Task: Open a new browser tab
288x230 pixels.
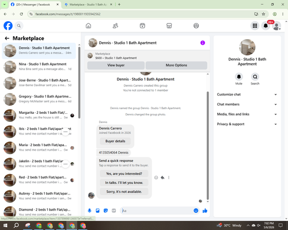Action: tap(119, 5)
